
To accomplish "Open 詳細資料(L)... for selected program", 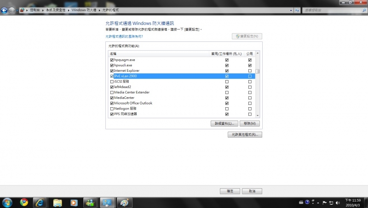I will coord(224,123).
